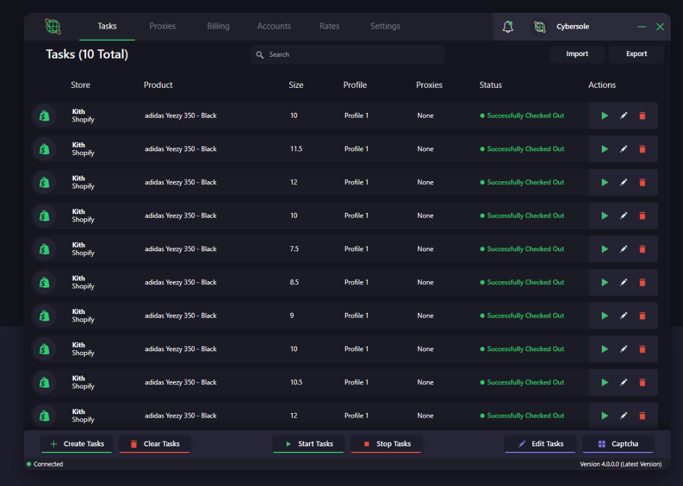Open the Accounts tab
Viewport: 683px width, 486px height.
[x=274, y=26]
